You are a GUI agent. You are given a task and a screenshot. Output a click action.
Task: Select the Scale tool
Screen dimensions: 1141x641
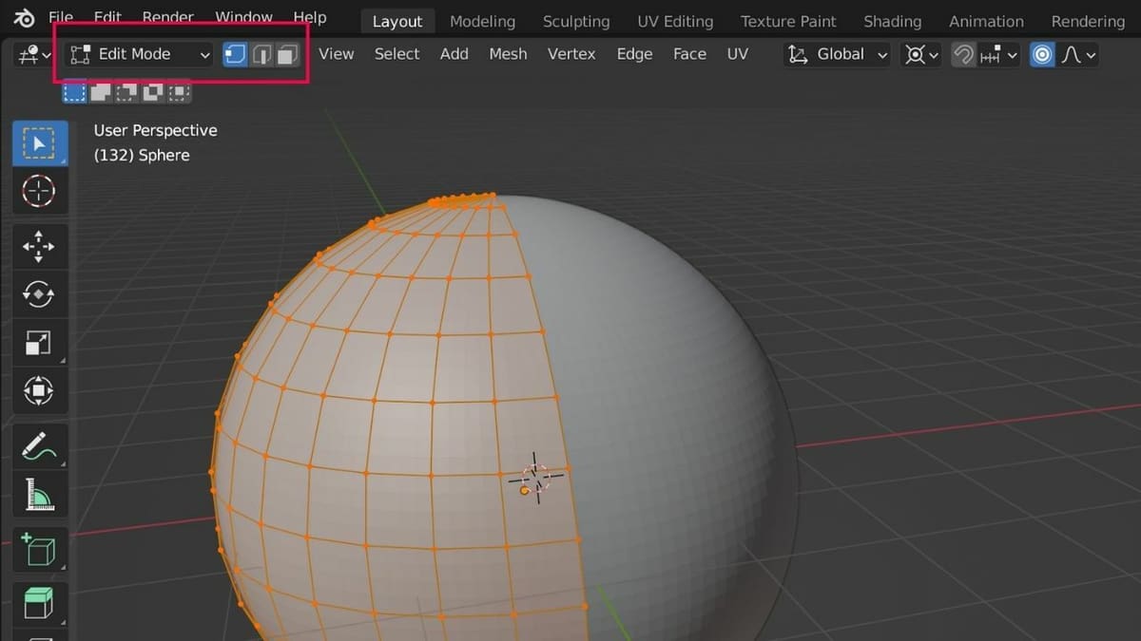click(x=39, y=343)
